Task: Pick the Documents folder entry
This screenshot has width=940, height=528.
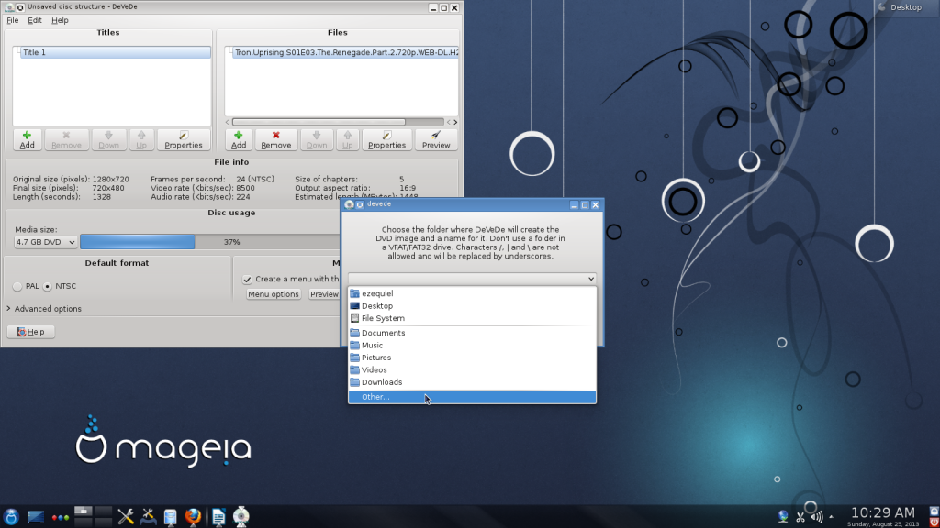Action: pyautogui.click(x=472, y=333)
